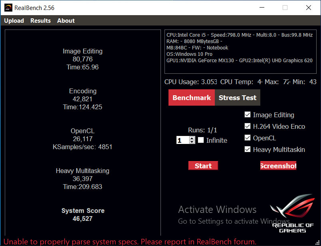Click the RealBench app icon in title bar

tap(8, 8)
